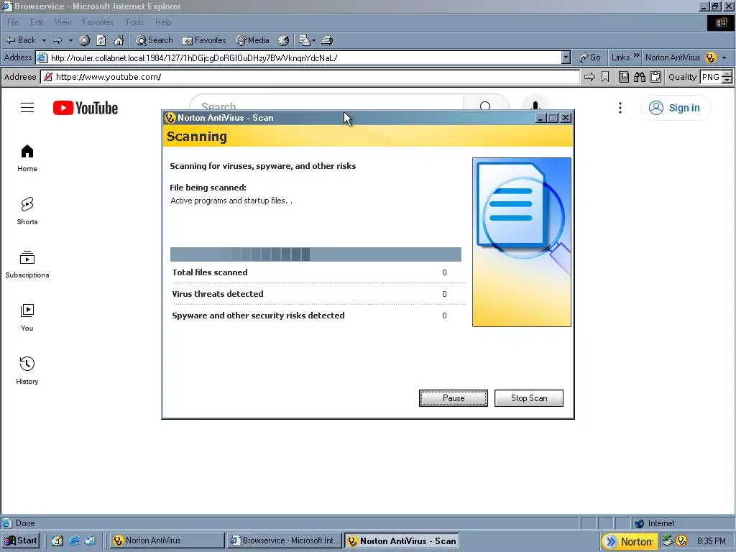Click the 8:35 PM tray clock

pos(711,541)
